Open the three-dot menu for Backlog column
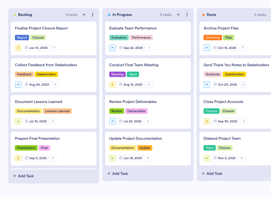Viewport: 271px width, 197px height. coord(93,15)
